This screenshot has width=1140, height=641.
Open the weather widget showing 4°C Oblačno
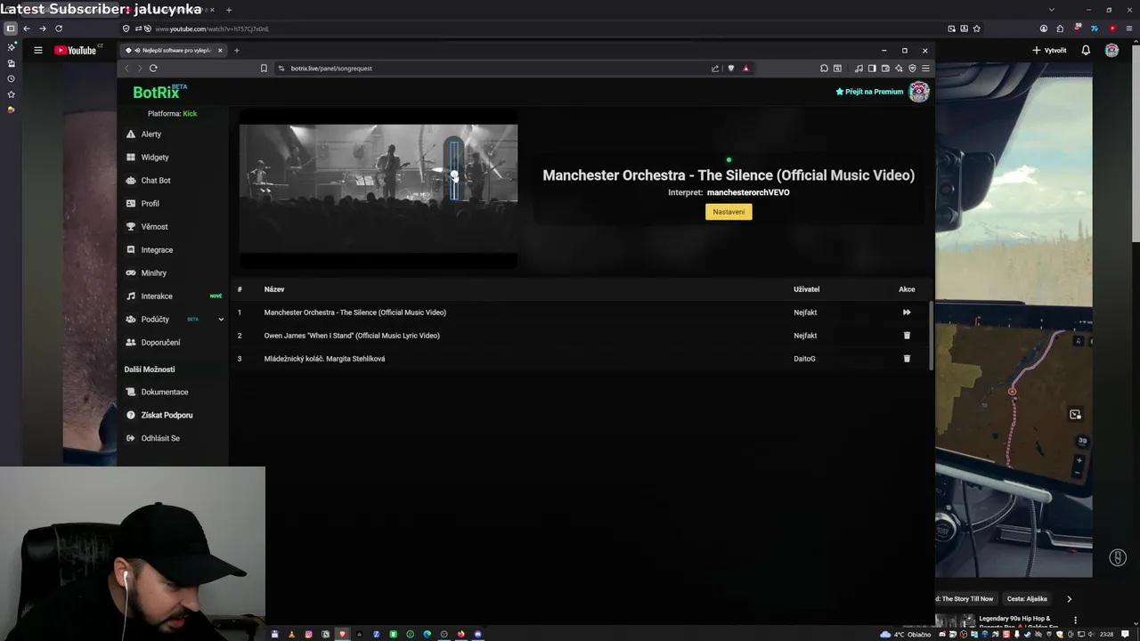coord(906,634)
